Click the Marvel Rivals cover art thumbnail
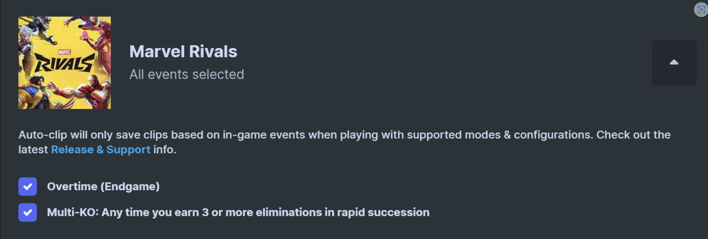 [x=65, y=63]
